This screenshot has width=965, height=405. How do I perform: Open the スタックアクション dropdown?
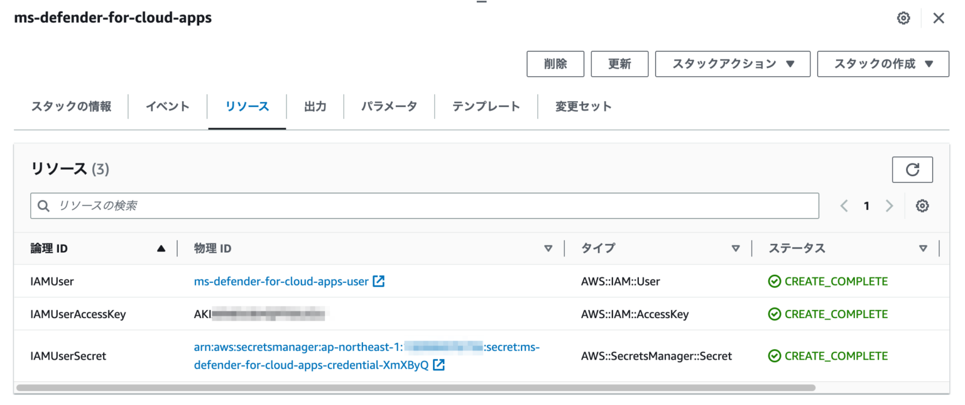pos(732,64)
